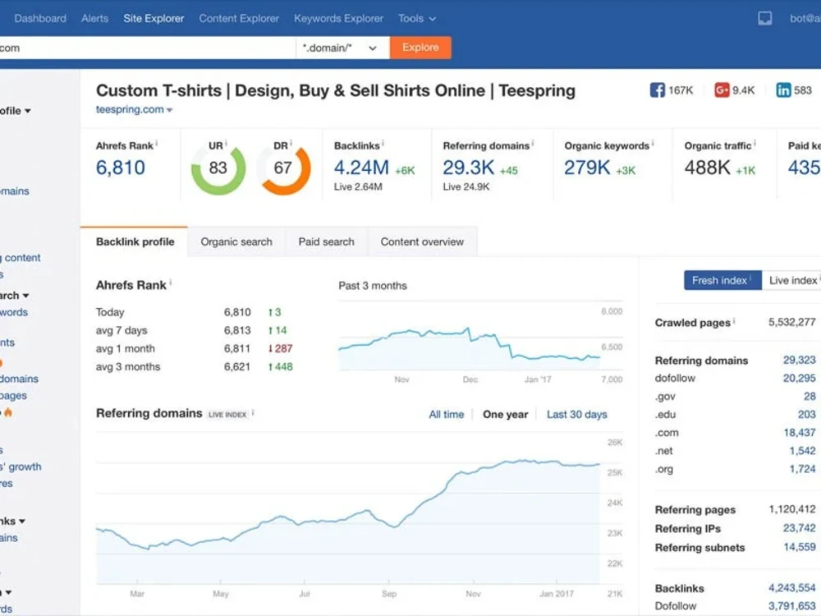Click the LinkedIn icon 583

783,90
